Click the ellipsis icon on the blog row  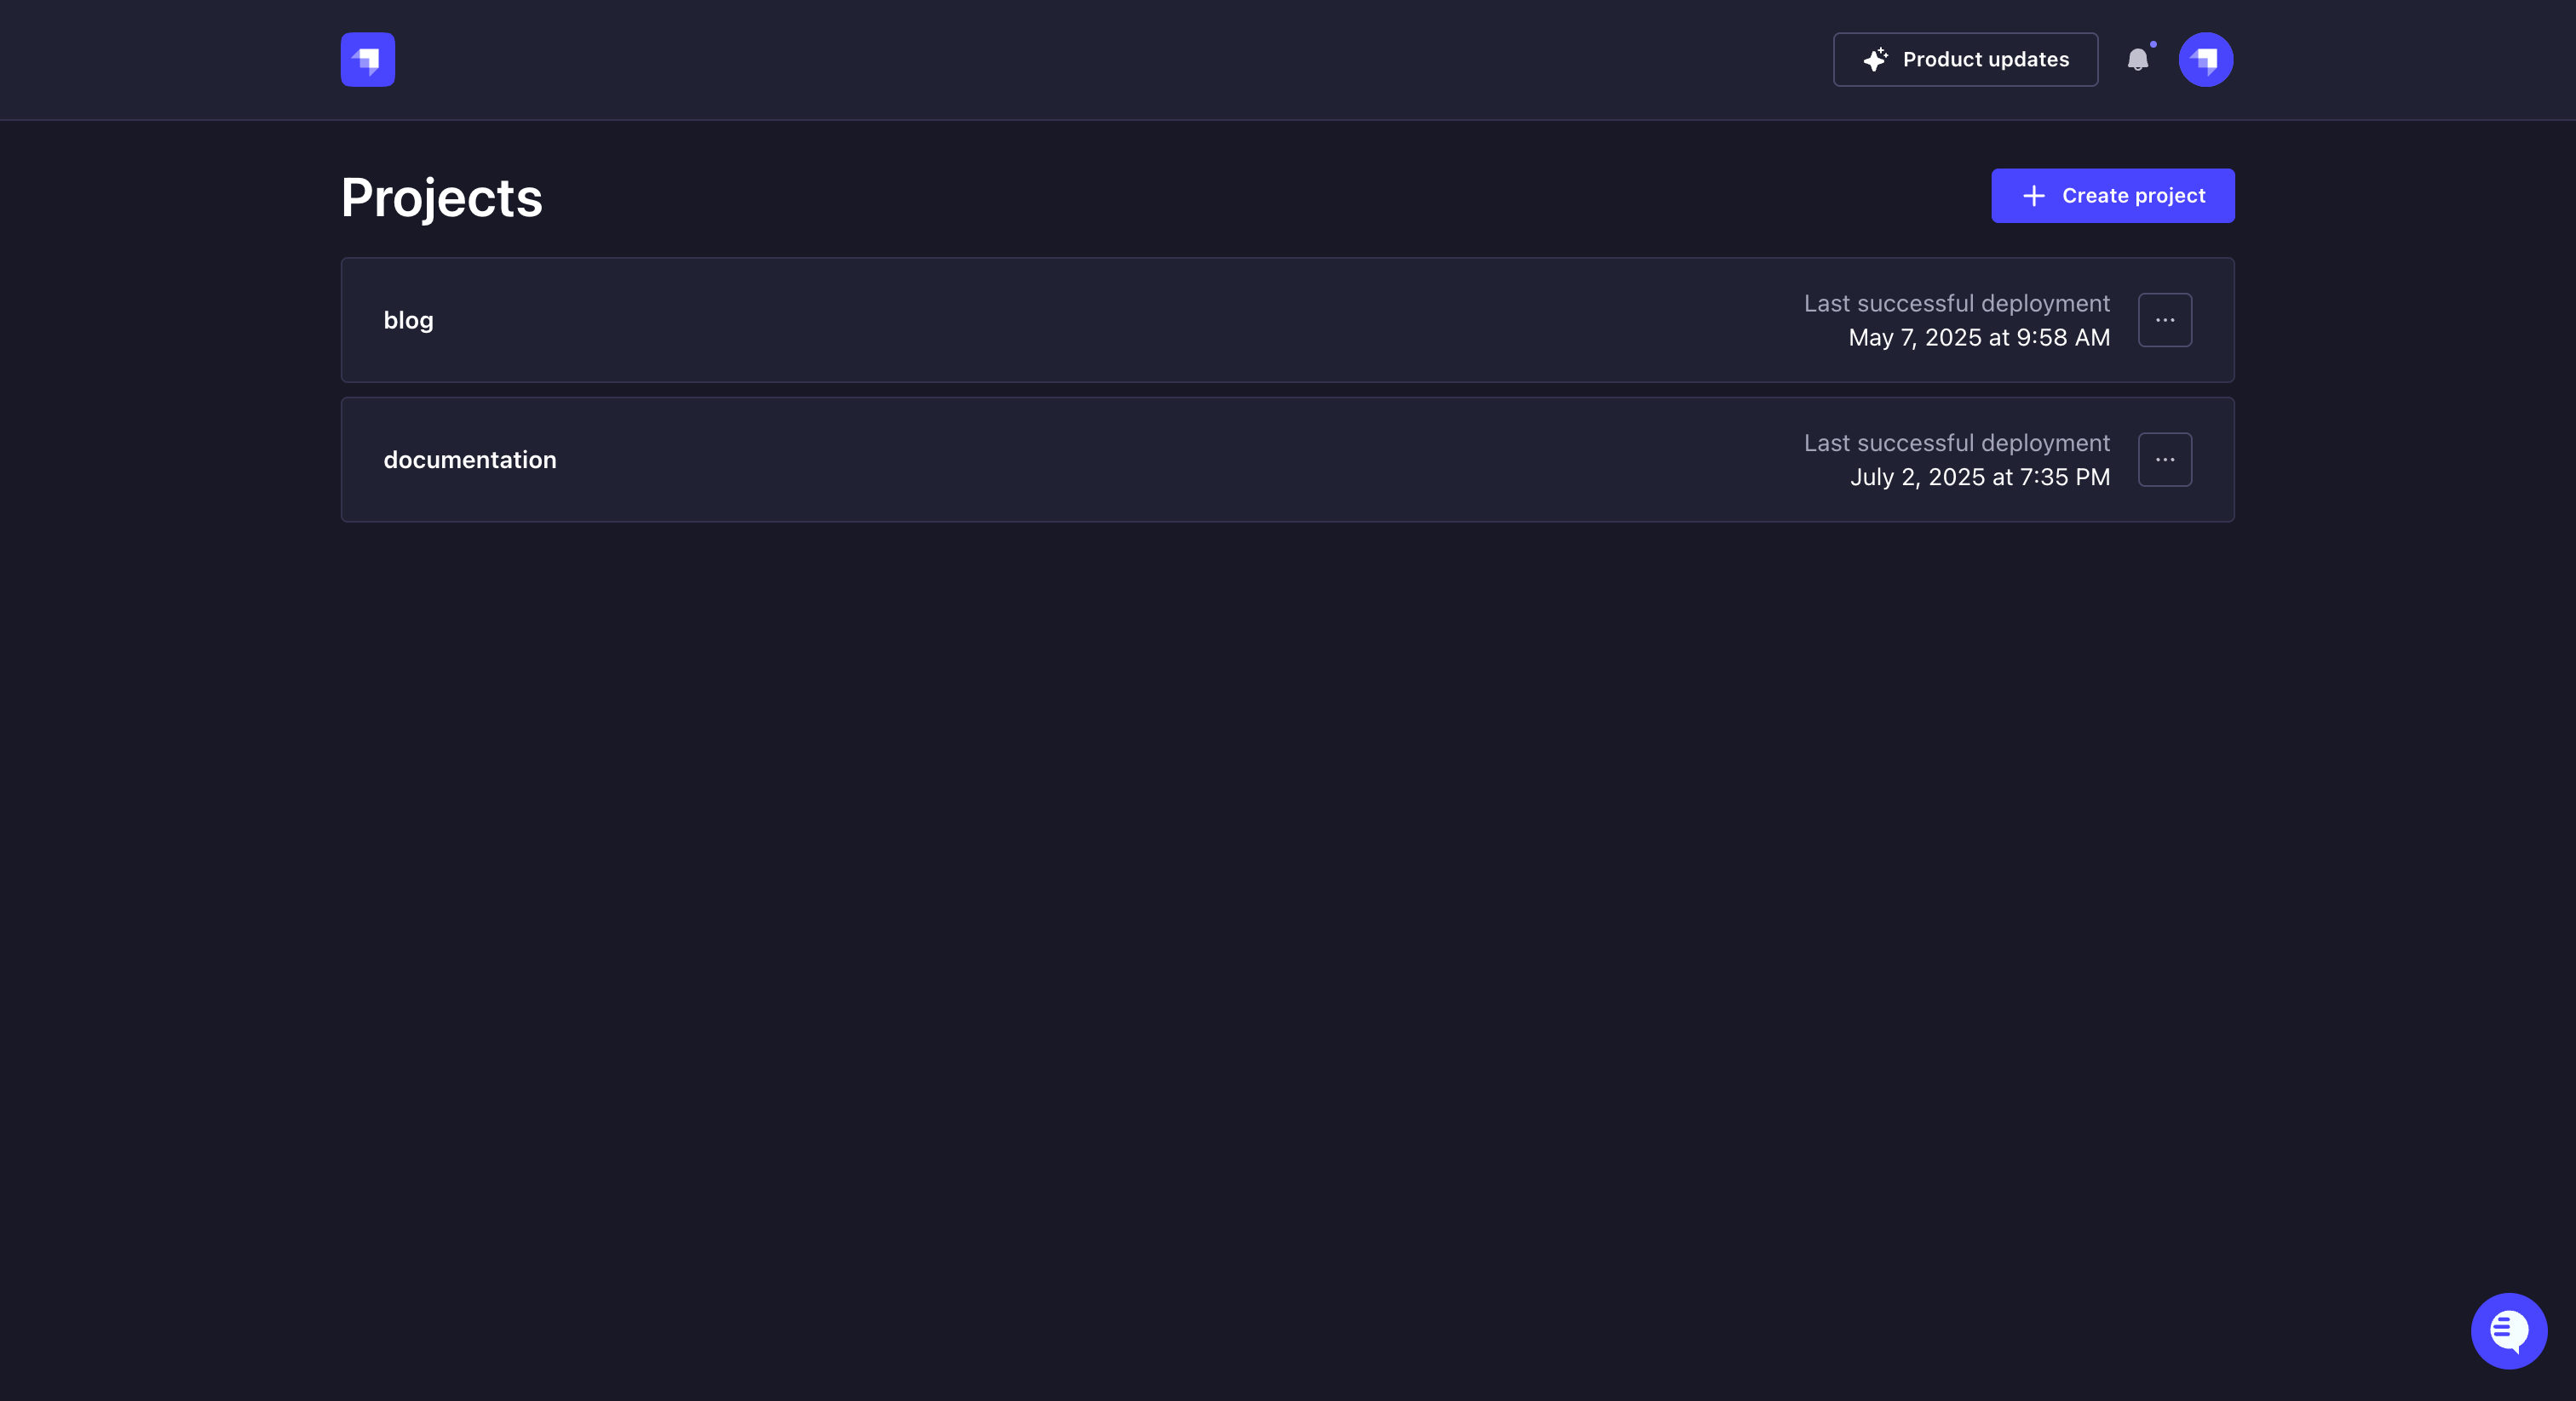click(x=2164, y=320)
